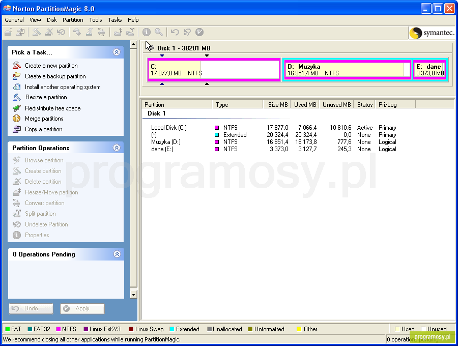This screenshot has height=346, width=458.
Task: Click the sidebar scroll down arrow
Action: tap(133, 294)
